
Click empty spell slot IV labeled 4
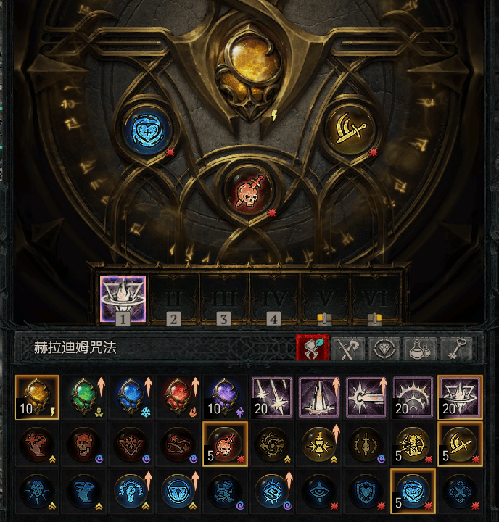click(x=274, y=299)
